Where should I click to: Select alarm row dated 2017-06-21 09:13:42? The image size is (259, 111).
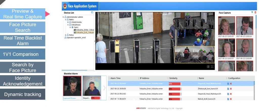click(x=181, y=94)
